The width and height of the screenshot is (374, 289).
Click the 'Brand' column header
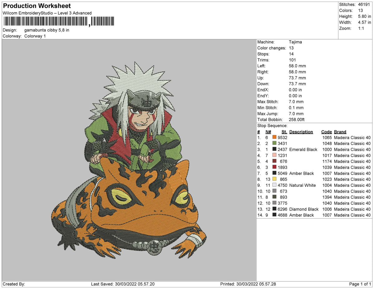(340, 132)
